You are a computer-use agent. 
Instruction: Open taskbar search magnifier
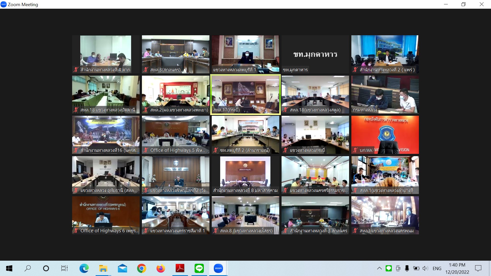pyautogui.click(x=28, y=268)
